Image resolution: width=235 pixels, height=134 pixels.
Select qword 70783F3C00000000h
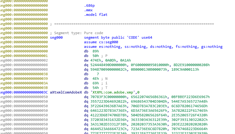click(108, 97)
